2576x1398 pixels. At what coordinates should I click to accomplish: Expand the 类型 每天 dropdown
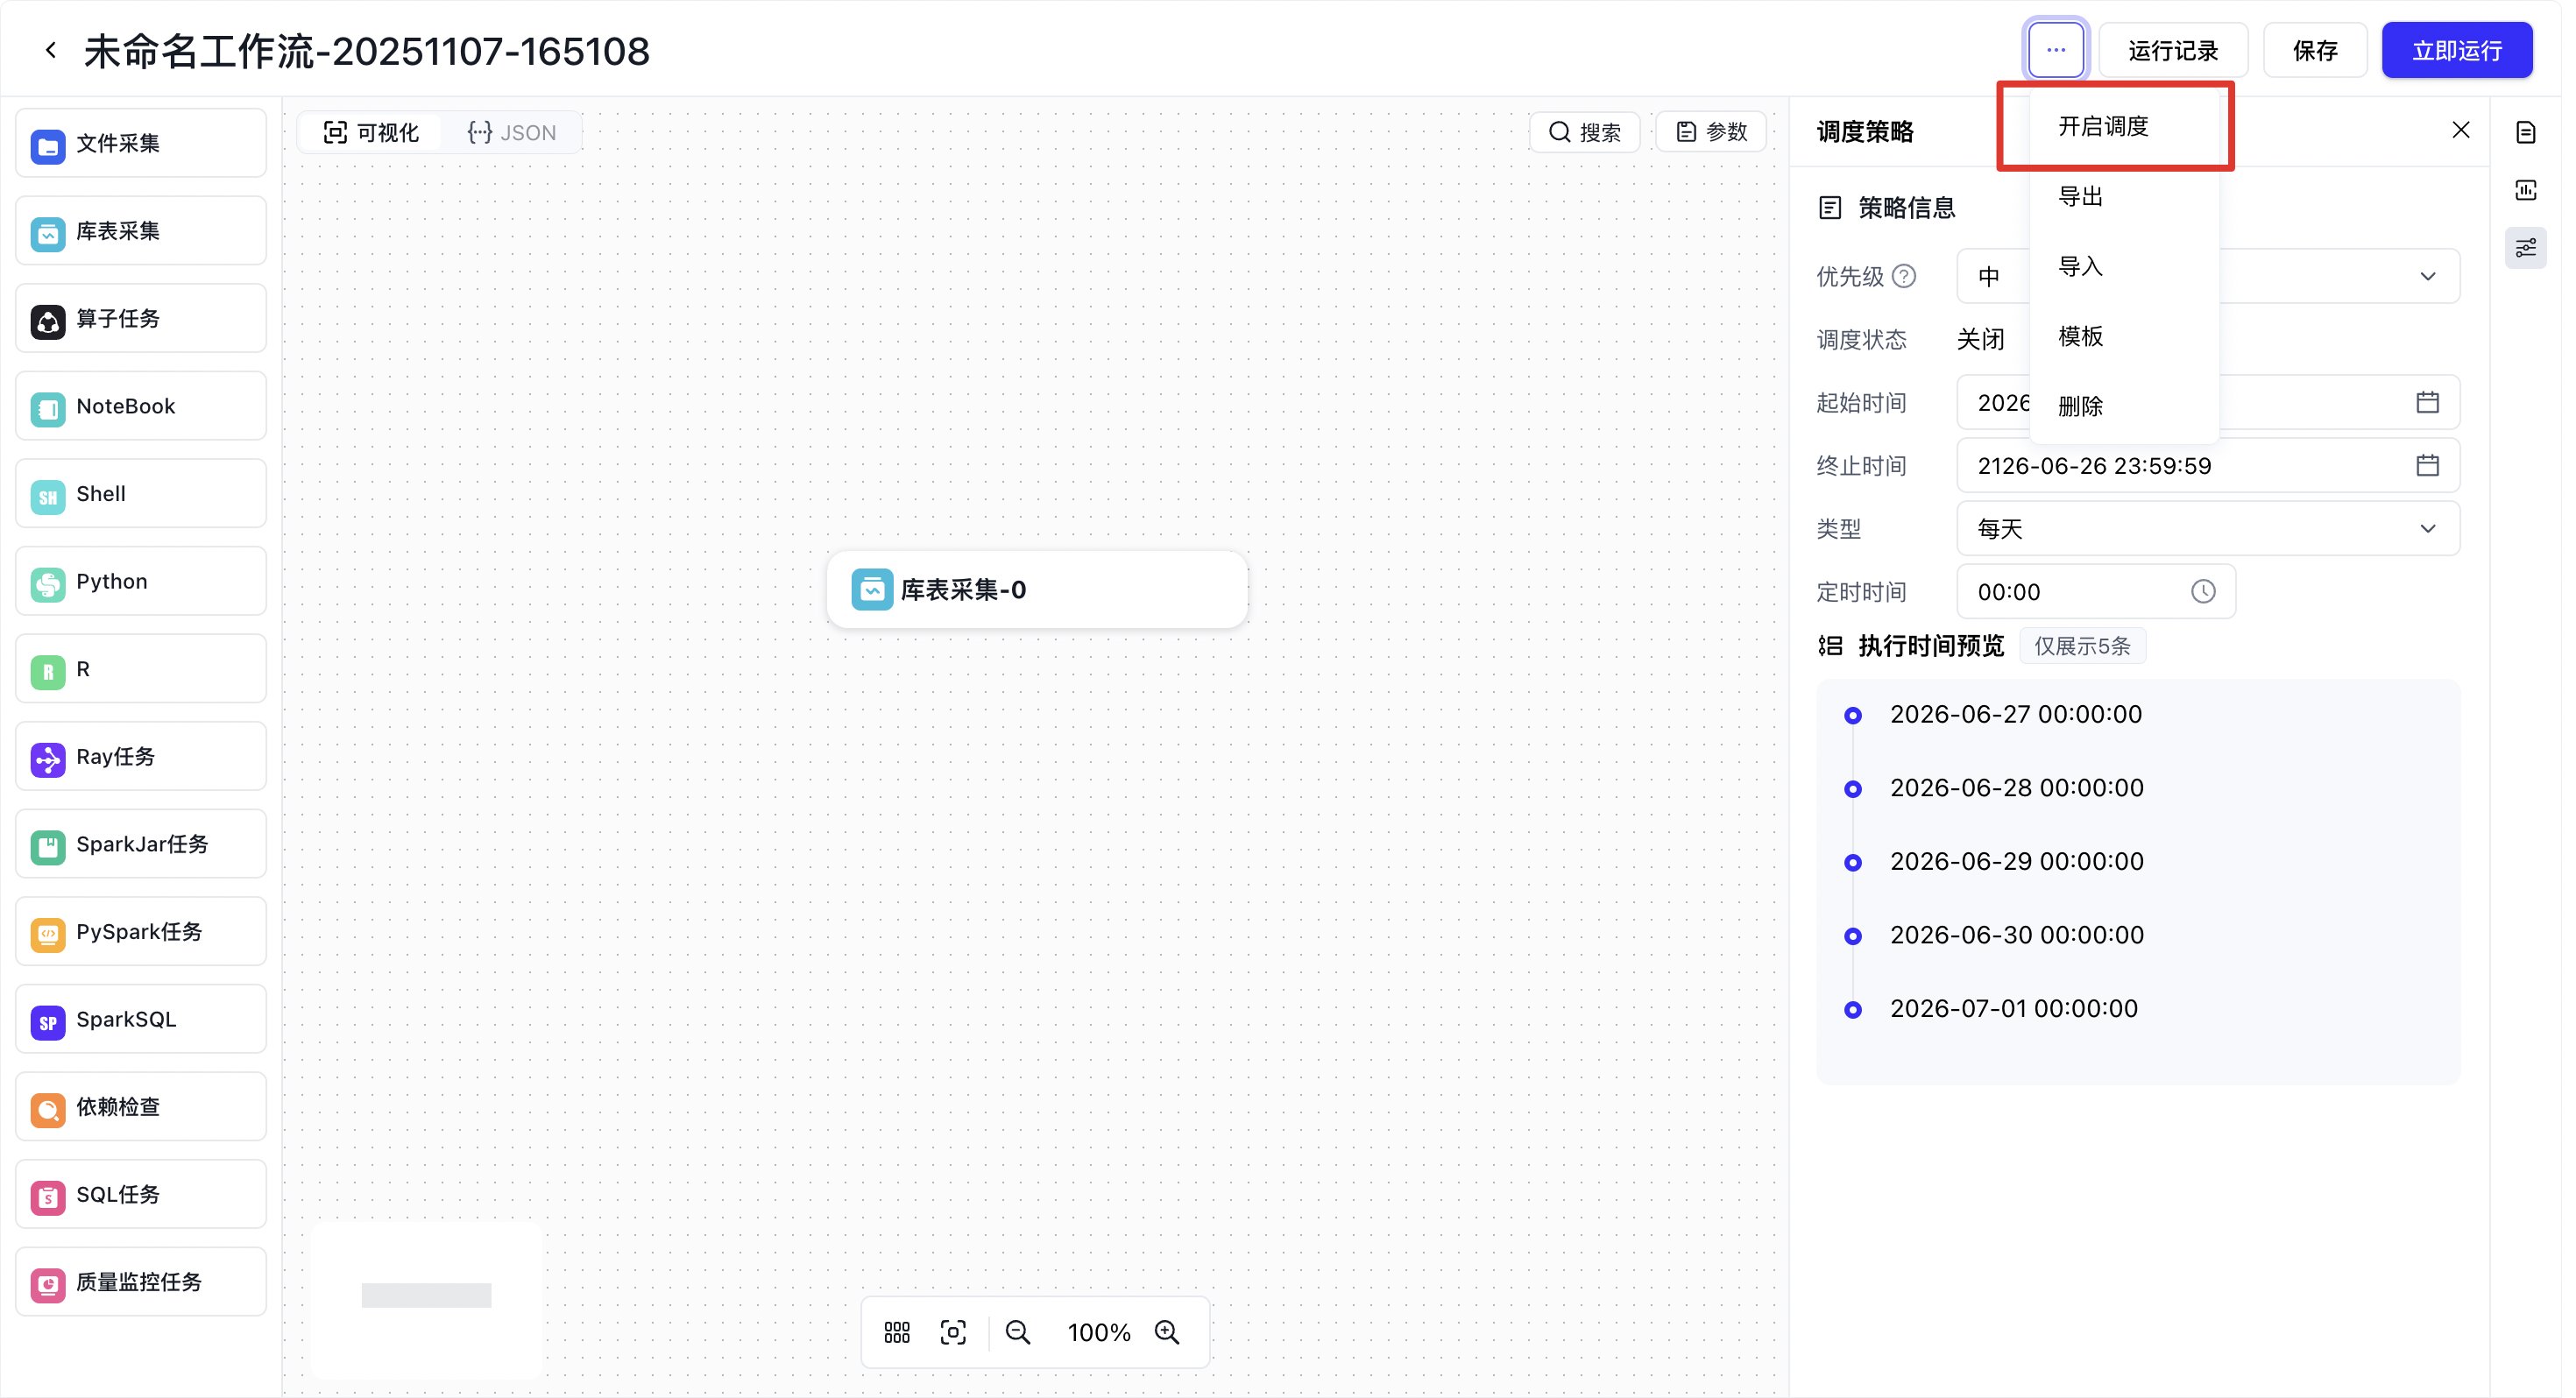(x=2219, y=531)
